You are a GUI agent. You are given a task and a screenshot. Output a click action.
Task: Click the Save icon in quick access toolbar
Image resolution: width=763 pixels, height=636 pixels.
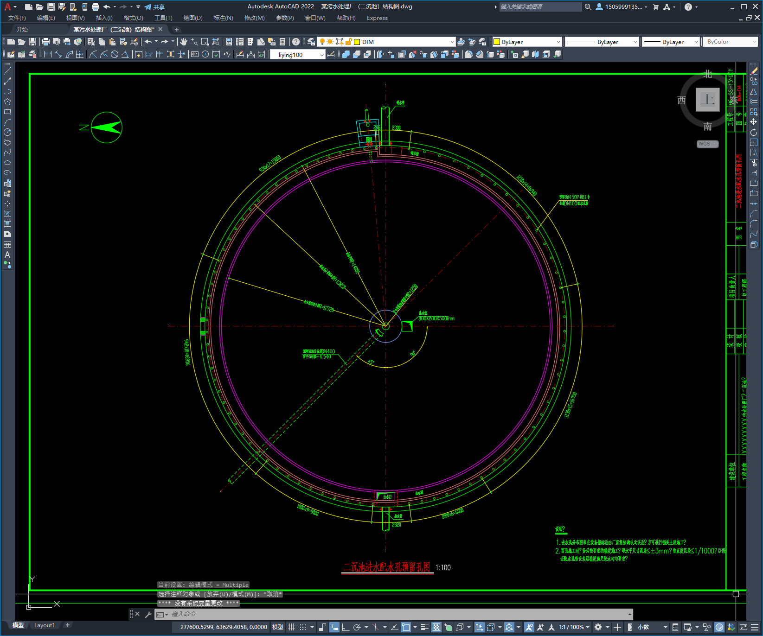coord(51,6)
